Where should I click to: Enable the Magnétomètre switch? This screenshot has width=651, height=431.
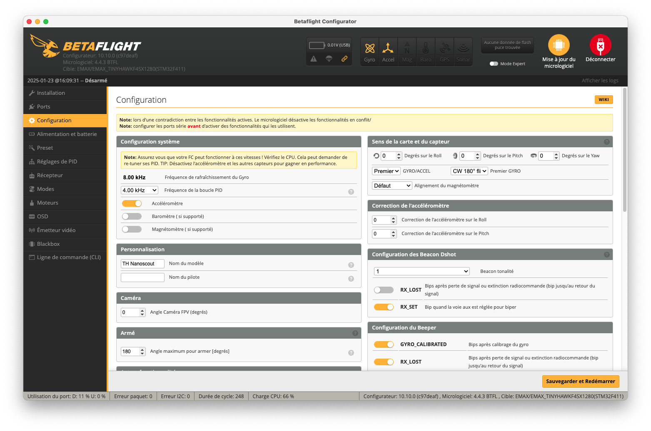(x=132, y=229)
